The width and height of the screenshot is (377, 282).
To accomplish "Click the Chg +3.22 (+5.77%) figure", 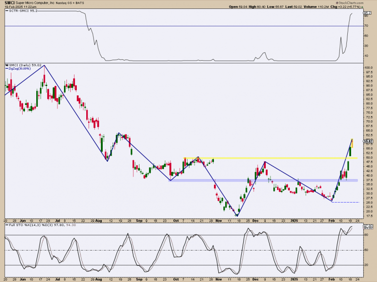I will [345, 7].
